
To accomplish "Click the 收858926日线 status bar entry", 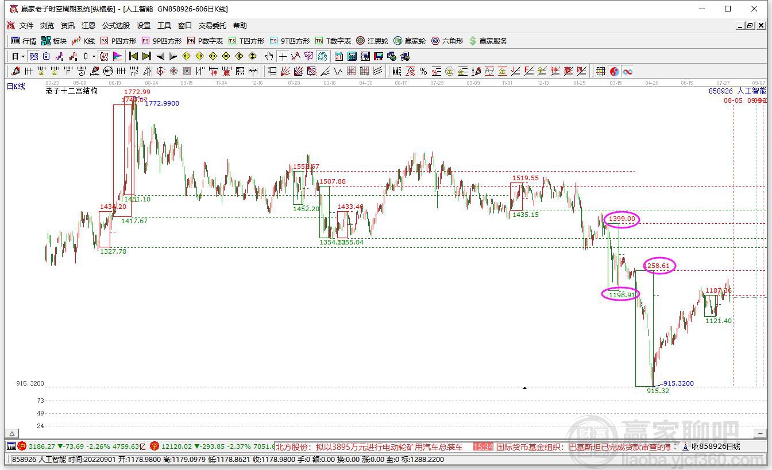I will tap(716, 446).
